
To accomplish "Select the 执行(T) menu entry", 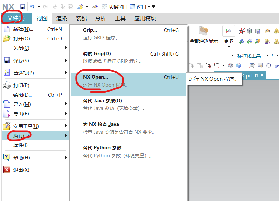I will click(x=35, y=135).
